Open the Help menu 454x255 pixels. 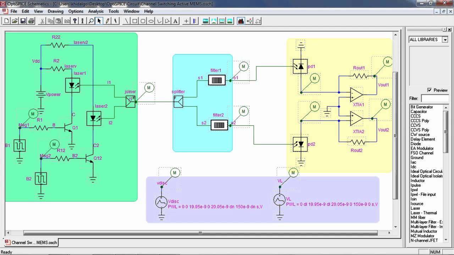coord(149,11)
